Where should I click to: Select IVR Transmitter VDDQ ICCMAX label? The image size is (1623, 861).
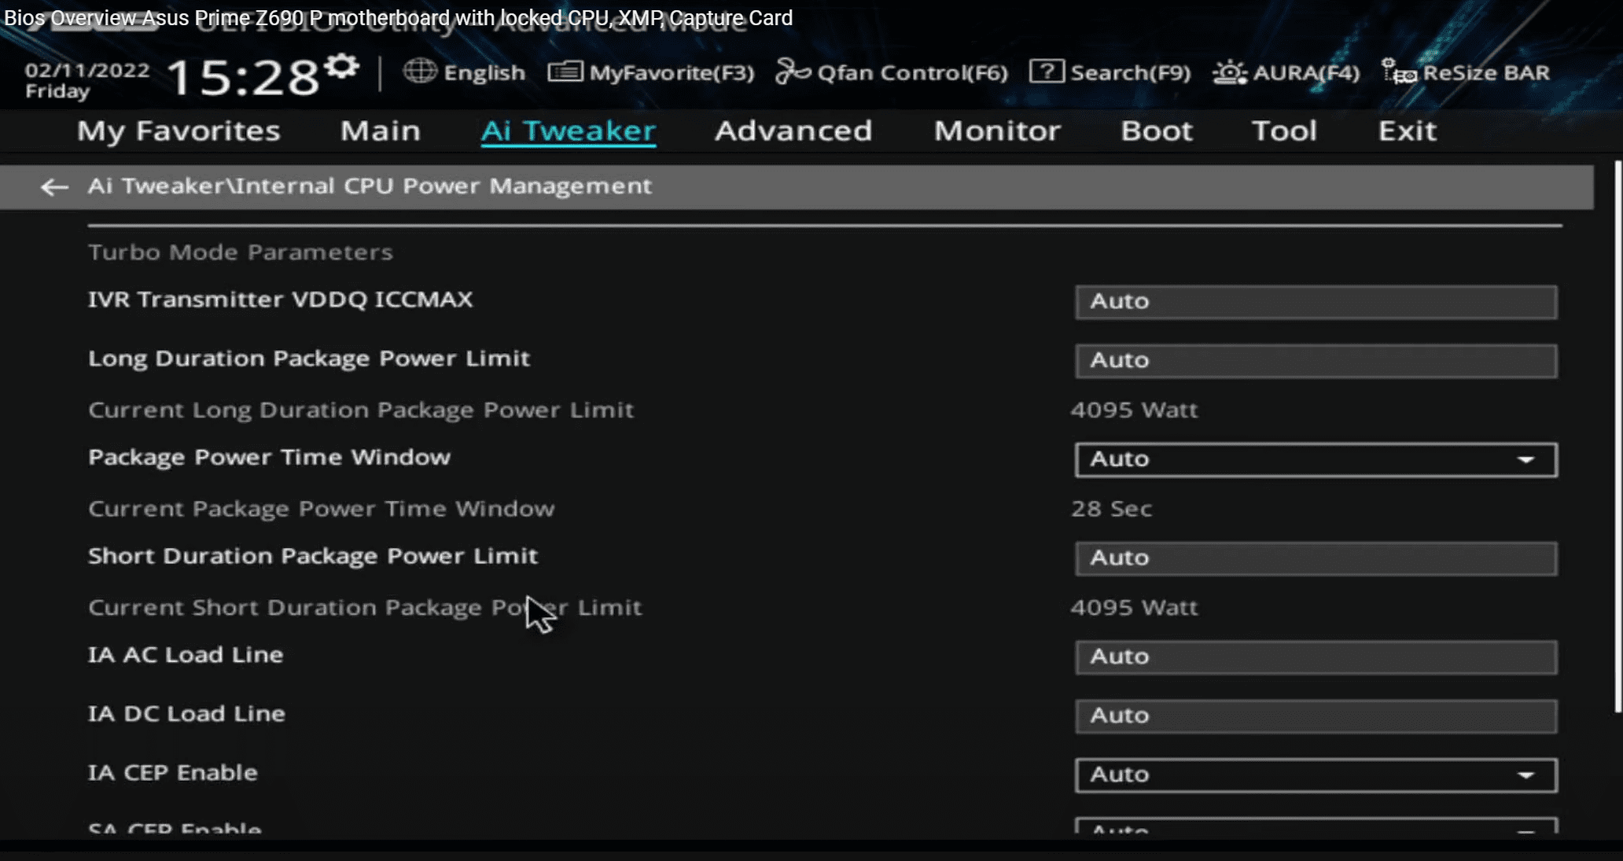point(280,300)
